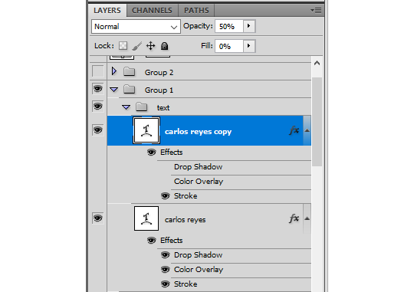
Task: Show the hidden Group 2 layer group
Action: click(x=97, y=71)
